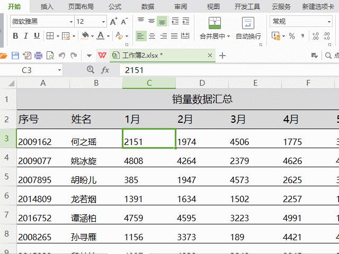Open the fill color dropdown arrow

coord(92,36)
